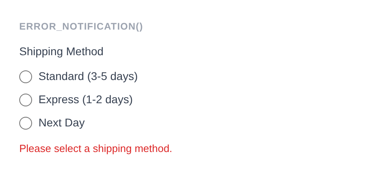385x192 pixels.
Task: Click the word "Express" in the second option
Action: pyautogui.click(x=59, y=100)
